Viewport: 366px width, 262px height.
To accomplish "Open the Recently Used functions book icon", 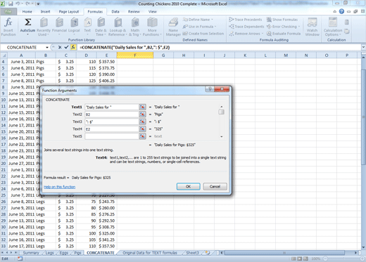I will pos(44,22).
